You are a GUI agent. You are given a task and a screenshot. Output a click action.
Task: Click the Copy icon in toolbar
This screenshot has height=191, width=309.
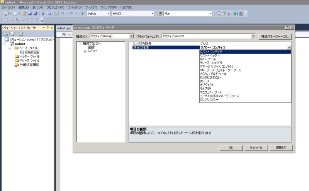49,13
